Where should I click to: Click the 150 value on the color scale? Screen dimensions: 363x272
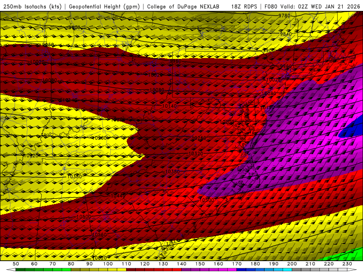tap(200, 264)
